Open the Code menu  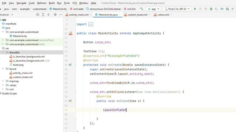tap(32, 3)
